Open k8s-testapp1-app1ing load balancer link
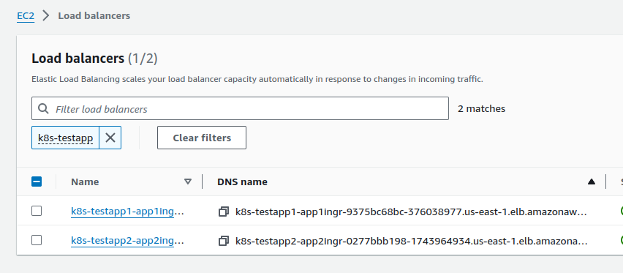The image size is (623, 273). tap(127, 212)
